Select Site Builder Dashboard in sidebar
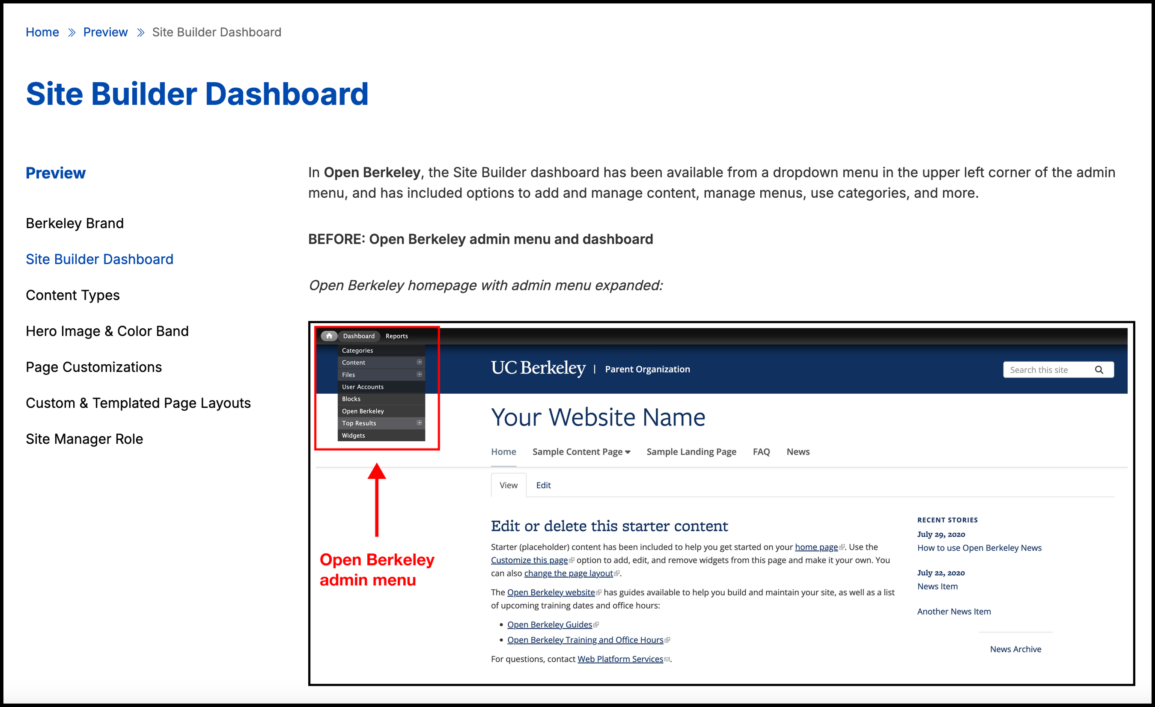Screen dimensions: 1155x707 (x=99, y=259)
